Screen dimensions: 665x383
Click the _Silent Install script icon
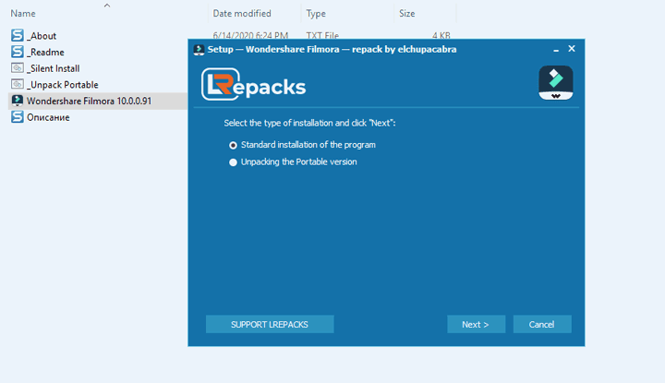(17, 68)
